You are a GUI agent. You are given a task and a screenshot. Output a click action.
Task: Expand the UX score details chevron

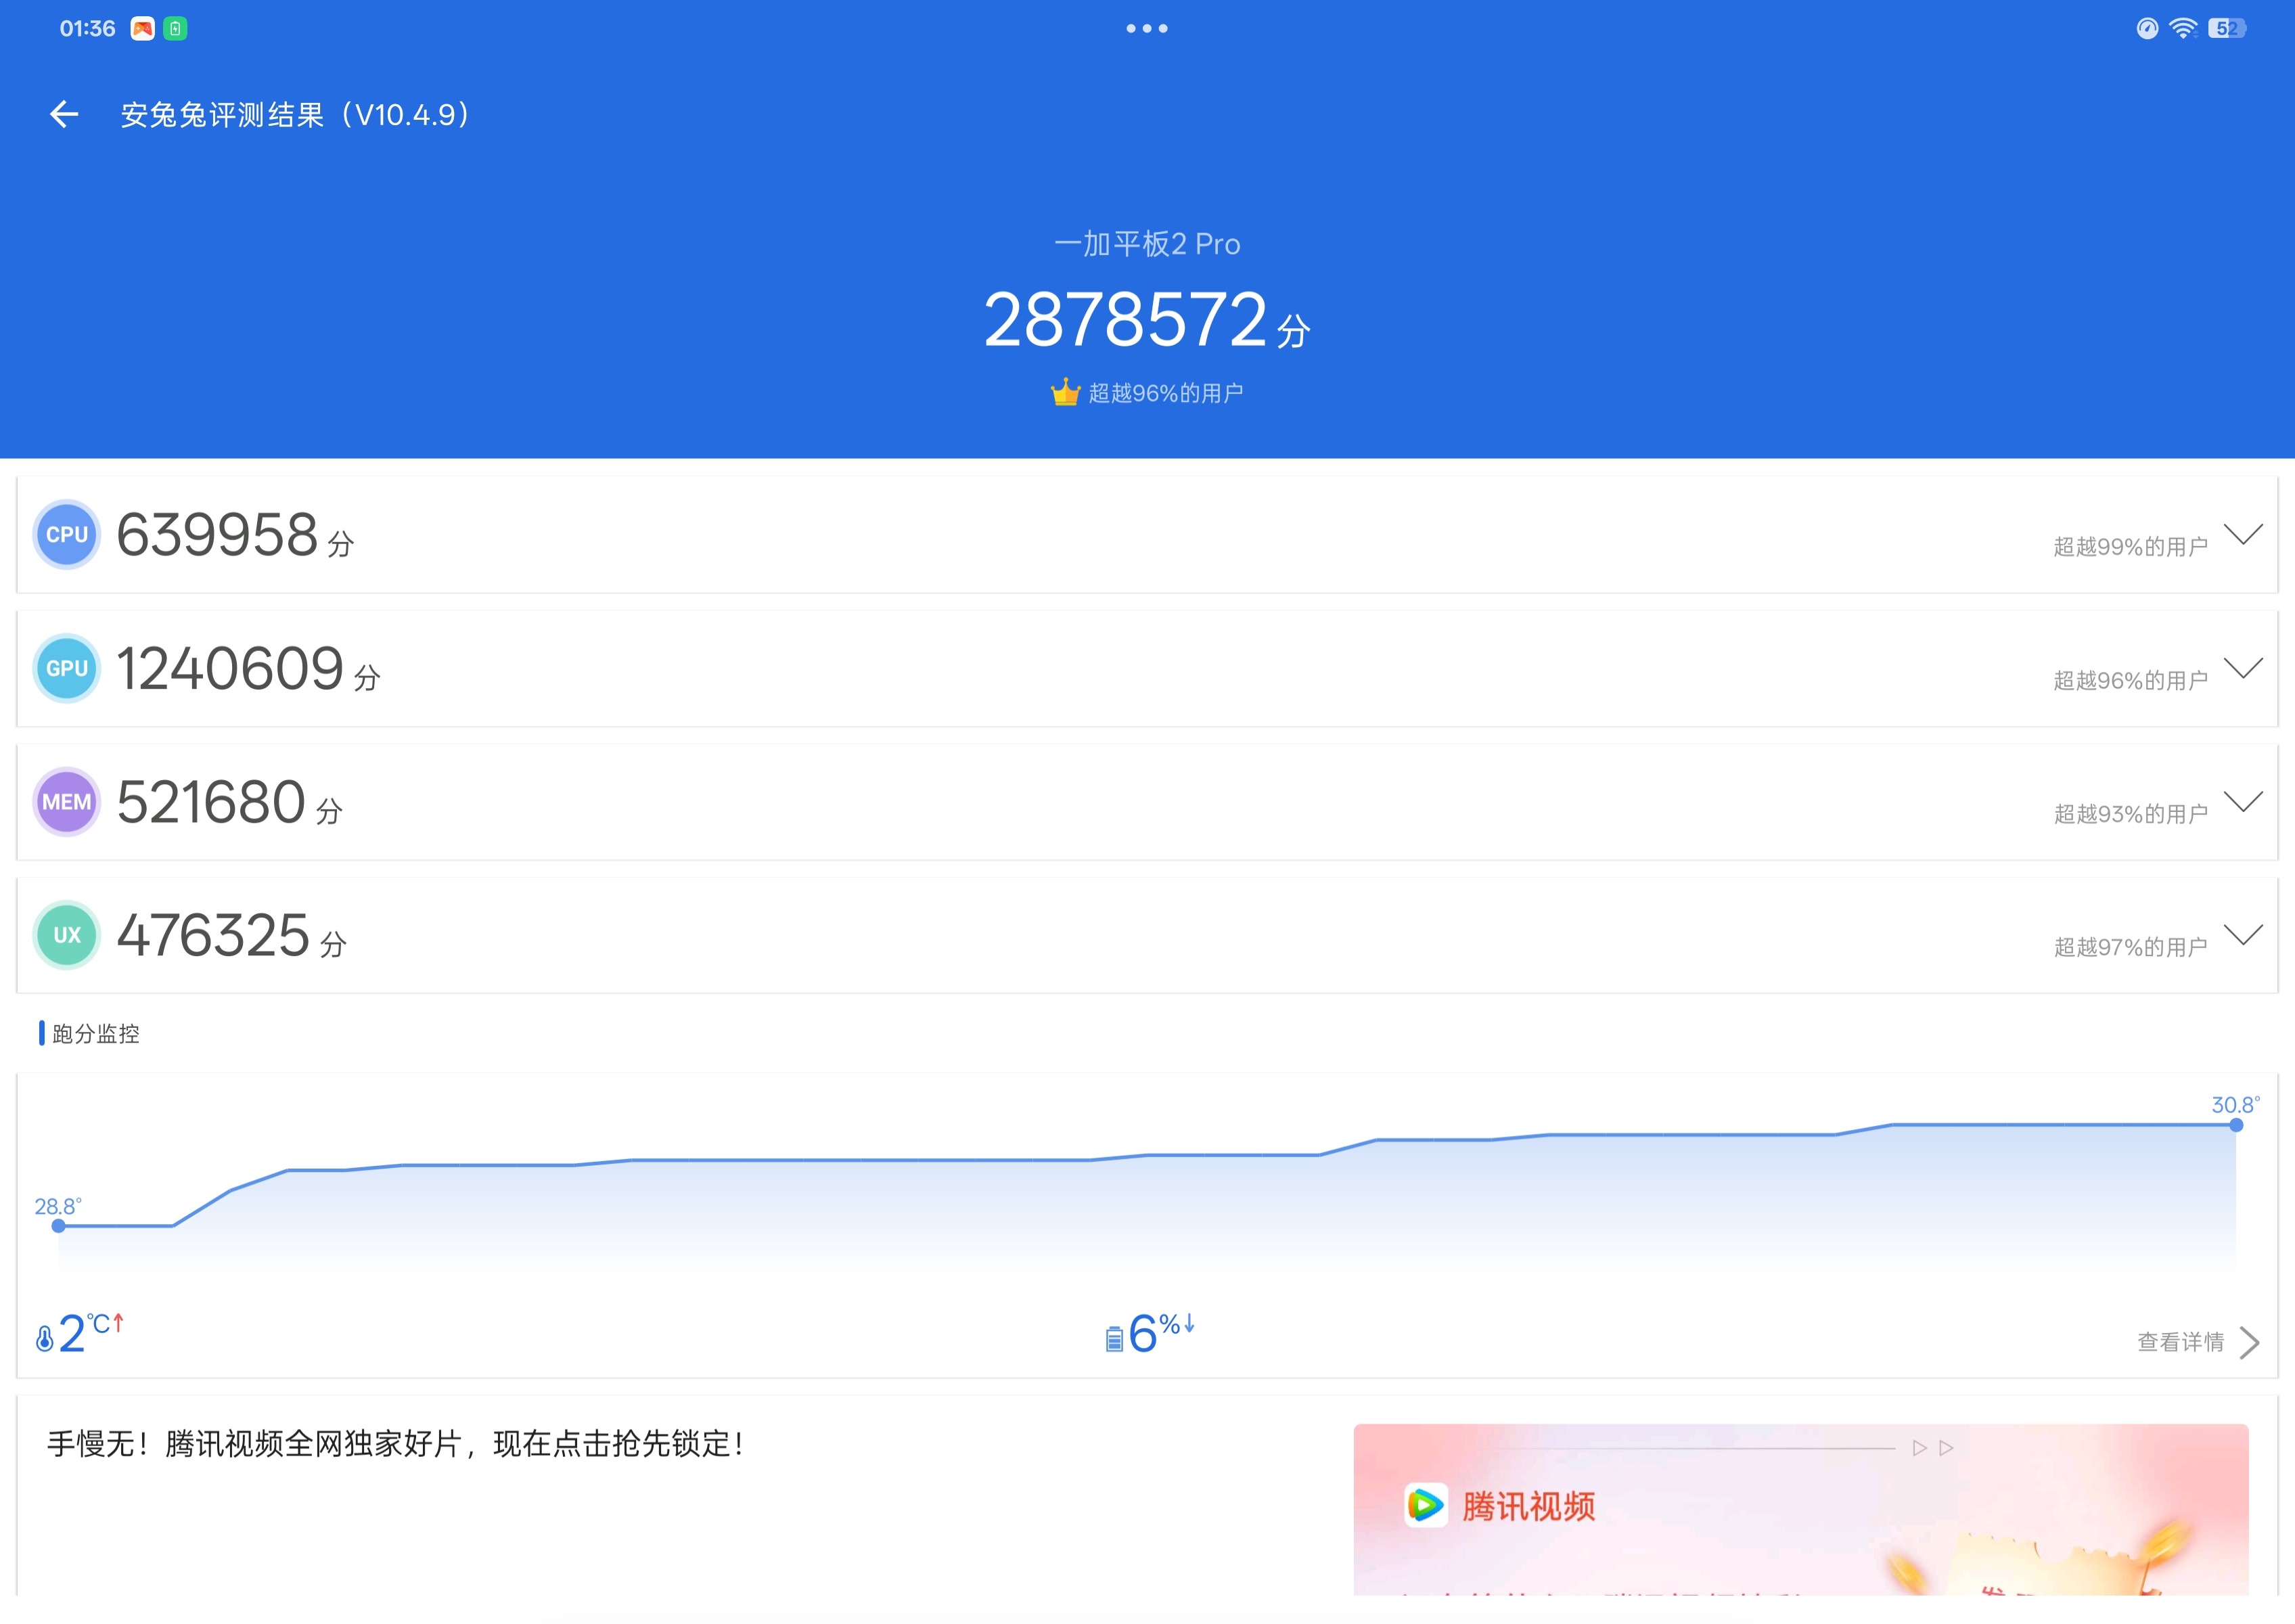point(2243,935)
